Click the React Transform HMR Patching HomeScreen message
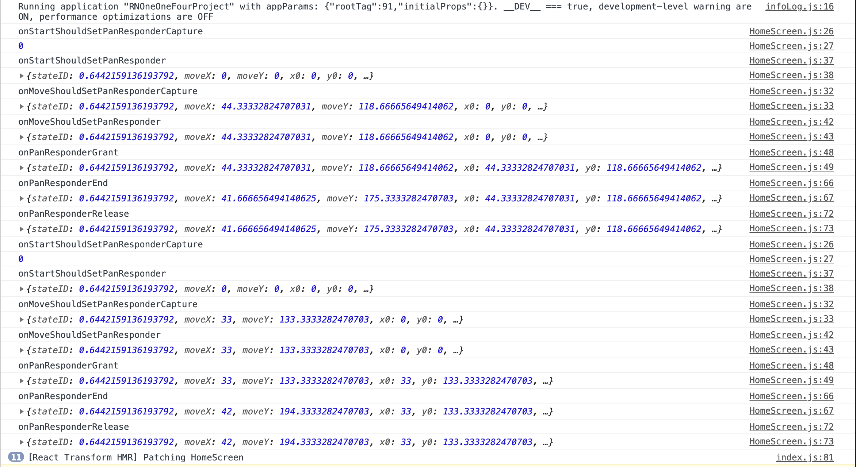Screen dimensions: 856x467 pyautogui.click(x=135, y=458)
